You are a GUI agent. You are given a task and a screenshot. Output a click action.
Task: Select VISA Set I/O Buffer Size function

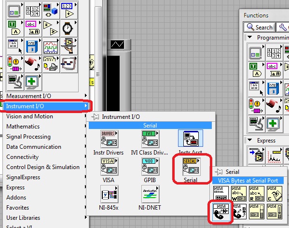(256, 212)
